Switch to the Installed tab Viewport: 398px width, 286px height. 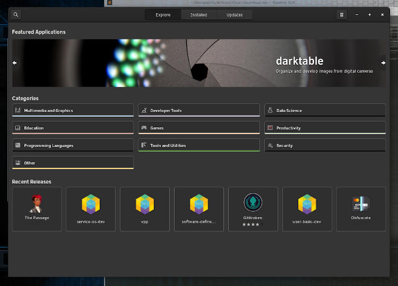point(199,15)
